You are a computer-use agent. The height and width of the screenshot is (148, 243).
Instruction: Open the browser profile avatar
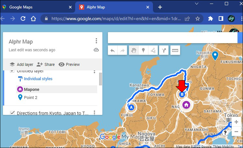(x=231, y=18)
